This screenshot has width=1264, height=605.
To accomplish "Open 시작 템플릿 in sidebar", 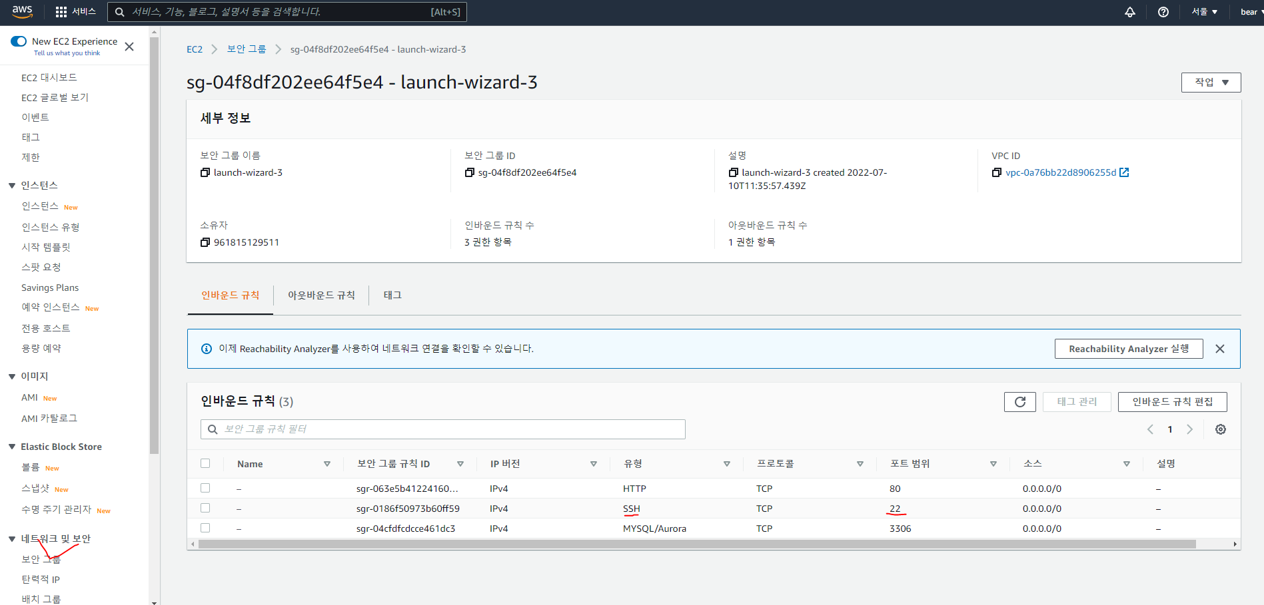I will point(46,248).
